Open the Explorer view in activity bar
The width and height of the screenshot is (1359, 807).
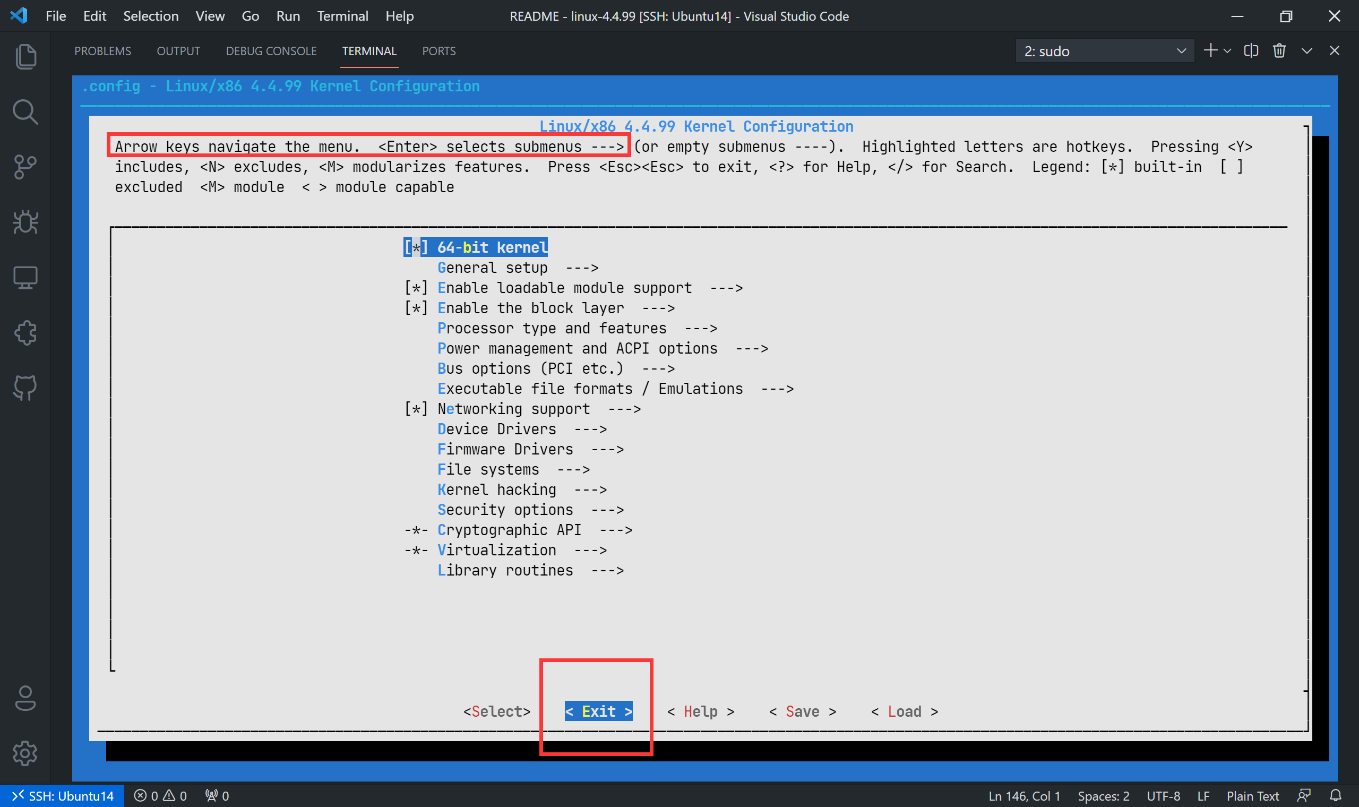(25, 57)
